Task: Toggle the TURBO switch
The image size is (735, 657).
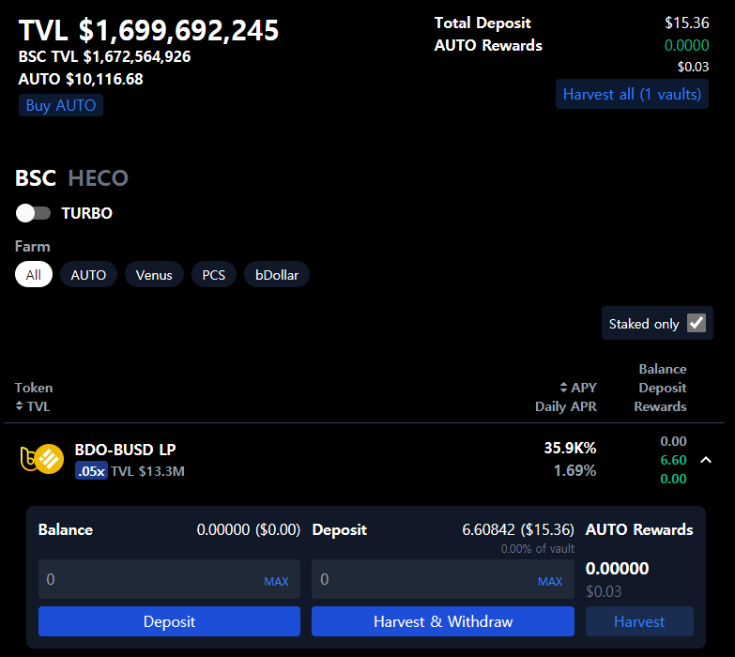Action: 33,213
